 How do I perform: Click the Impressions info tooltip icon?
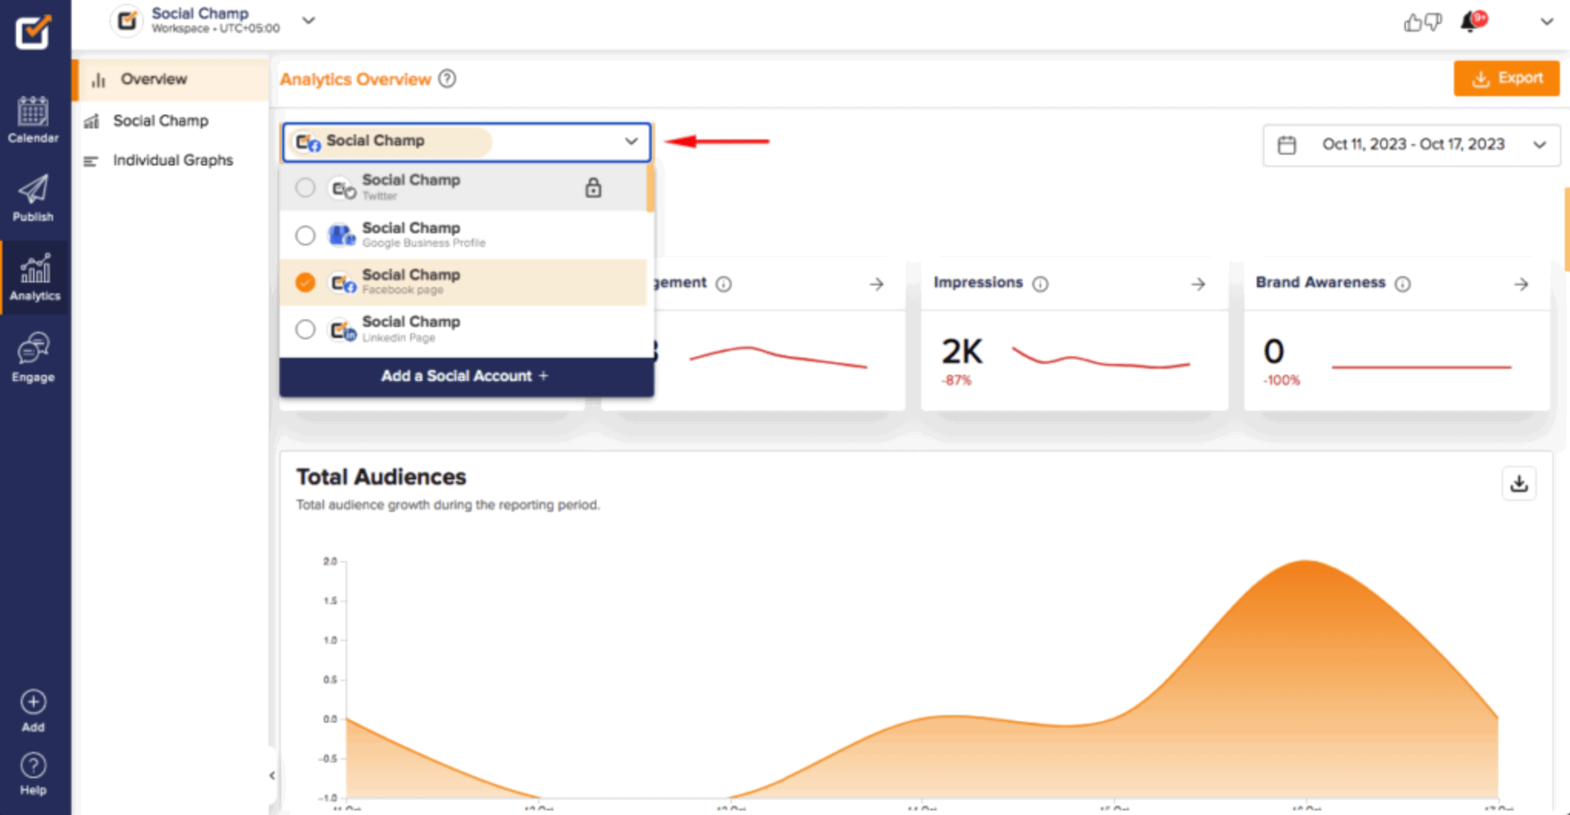pyautogui.click(x=1041, y=284)
